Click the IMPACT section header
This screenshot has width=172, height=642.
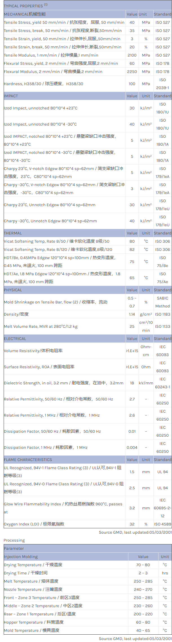(x=11, y=96)
